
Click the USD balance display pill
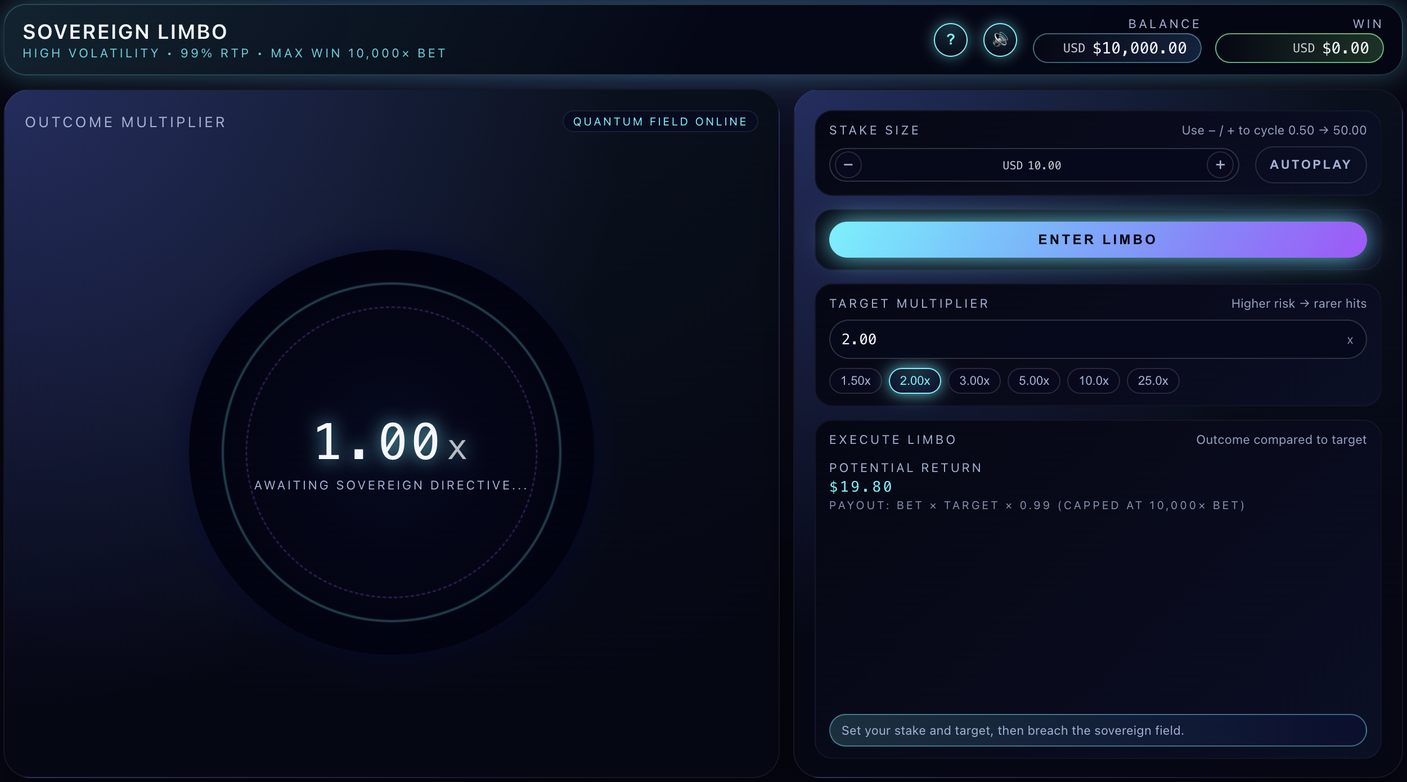(x=1117, y=48)
